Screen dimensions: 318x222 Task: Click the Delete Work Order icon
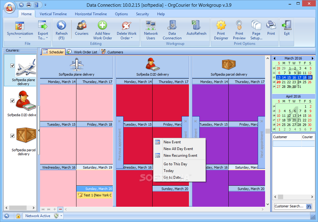(127, 26)
